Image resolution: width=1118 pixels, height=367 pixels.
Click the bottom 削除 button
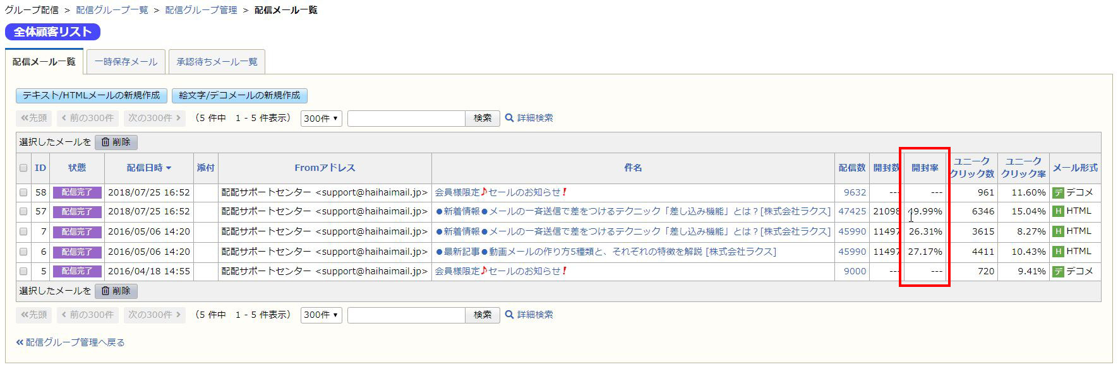[x=116, y=291]
